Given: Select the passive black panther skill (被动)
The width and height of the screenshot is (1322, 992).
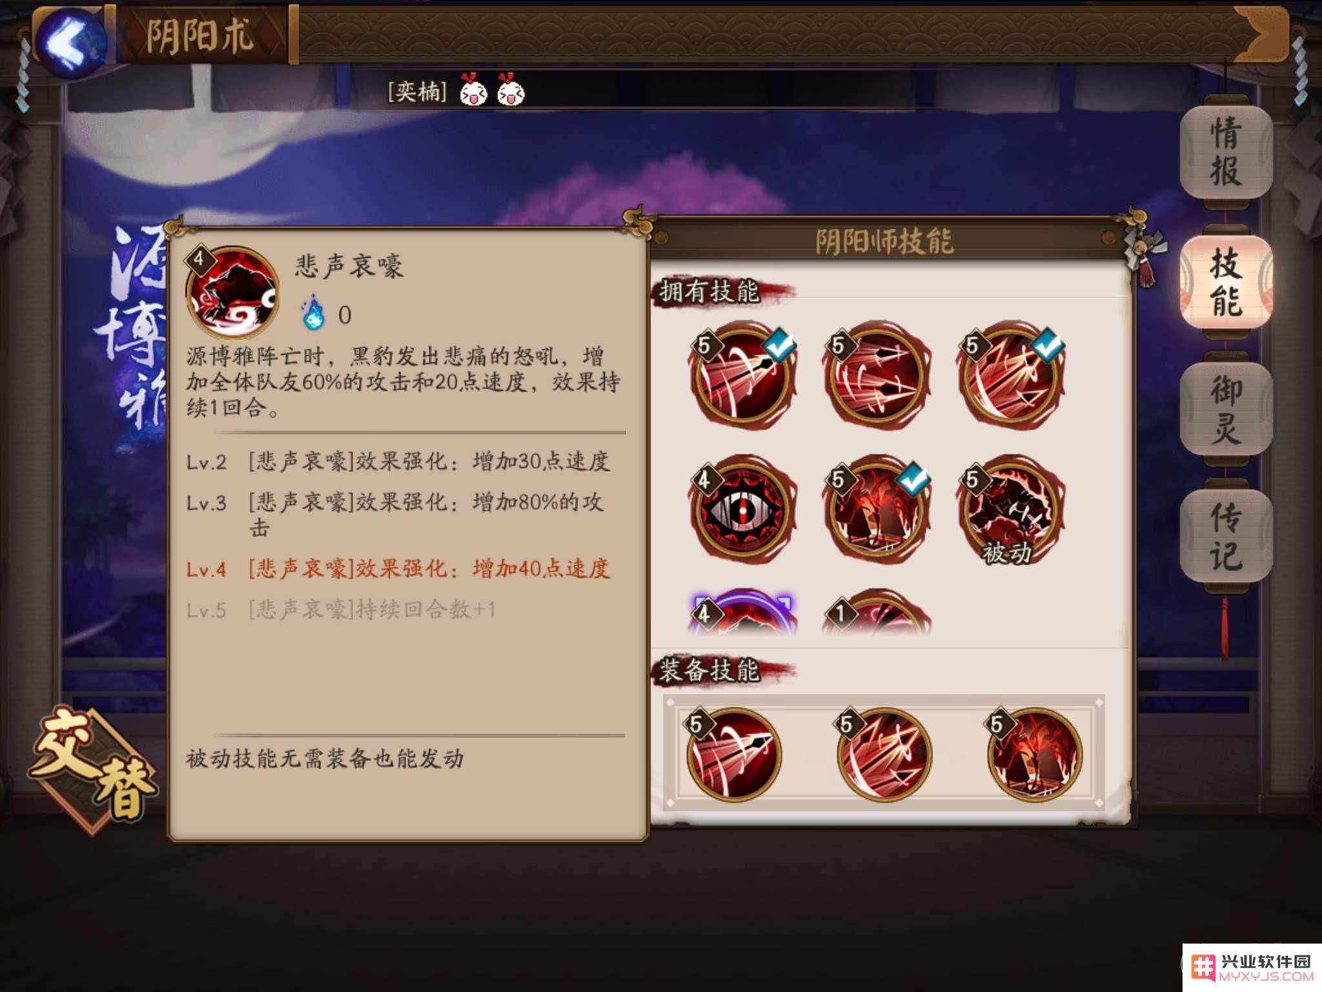Looking at the screenshot, I should pos(1011,509).
